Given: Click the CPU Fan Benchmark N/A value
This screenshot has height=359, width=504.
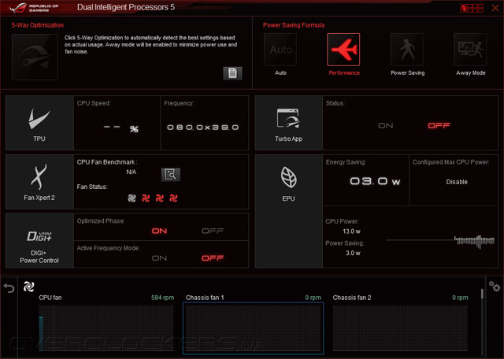Looking at the screenshot, I should (132, 172).
